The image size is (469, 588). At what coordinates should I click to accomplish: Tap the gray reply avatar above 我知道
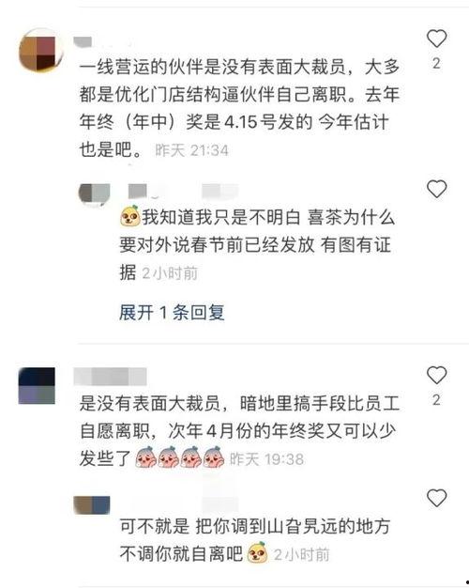click(x=94, y=194)
